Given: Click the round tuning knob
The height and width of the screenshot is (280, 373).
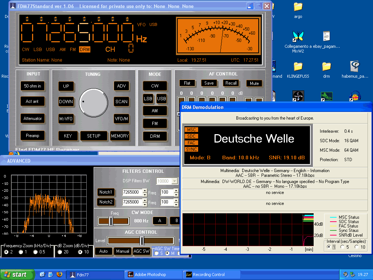Looking at the screenshot, I should (x=94, y=103).
